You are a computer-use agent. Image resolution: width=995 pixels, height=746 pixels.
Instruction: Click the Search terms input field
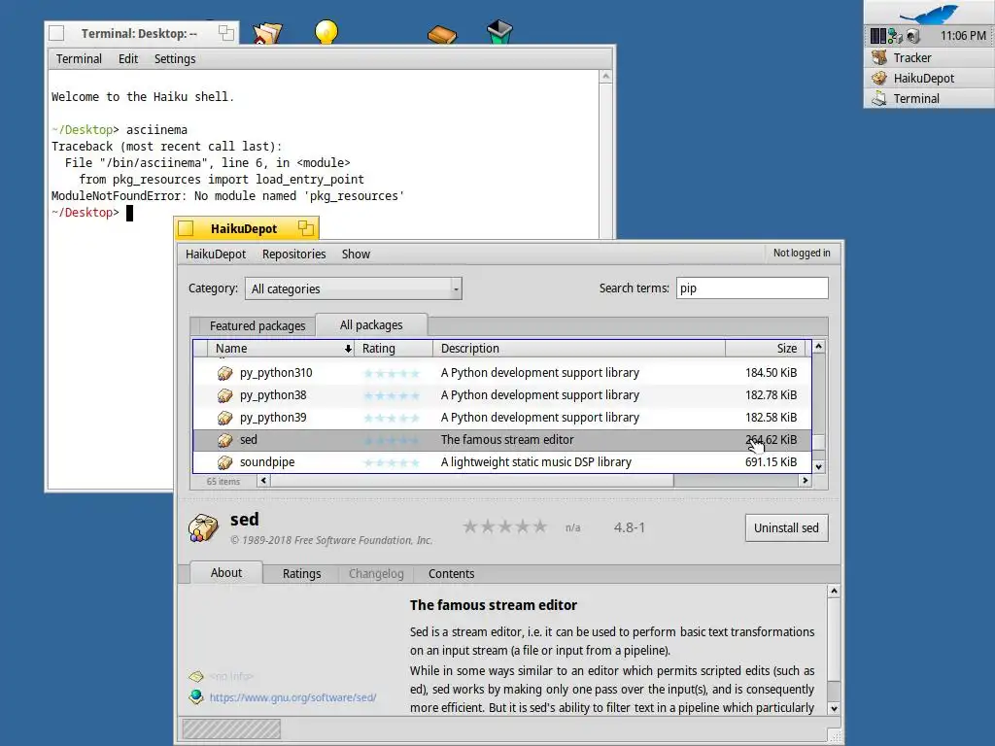point(752,288)
